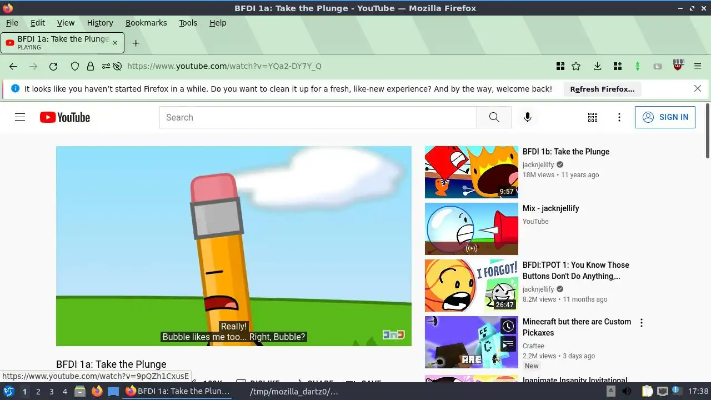Click into the YouTube Search field
711x400 pixels.
click(318, 117)
